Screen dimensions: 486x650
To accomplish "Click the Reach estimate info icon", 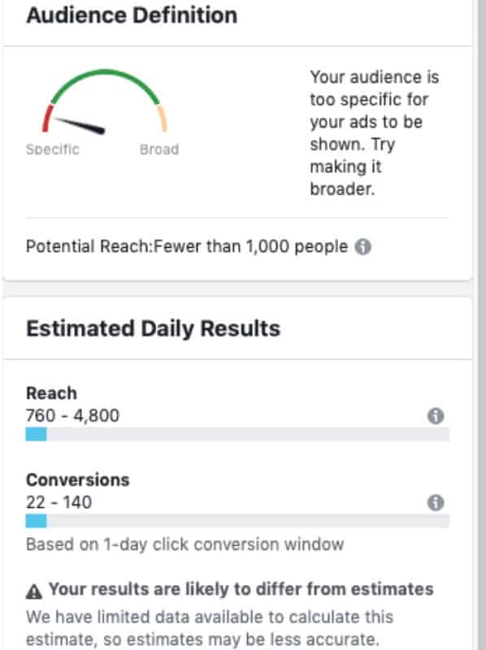I will coord(436,416).
